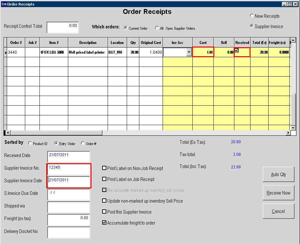This screenshot has height=244, width=300.
Task: Cancel the order receipt
Action: [x=278, y=211]
